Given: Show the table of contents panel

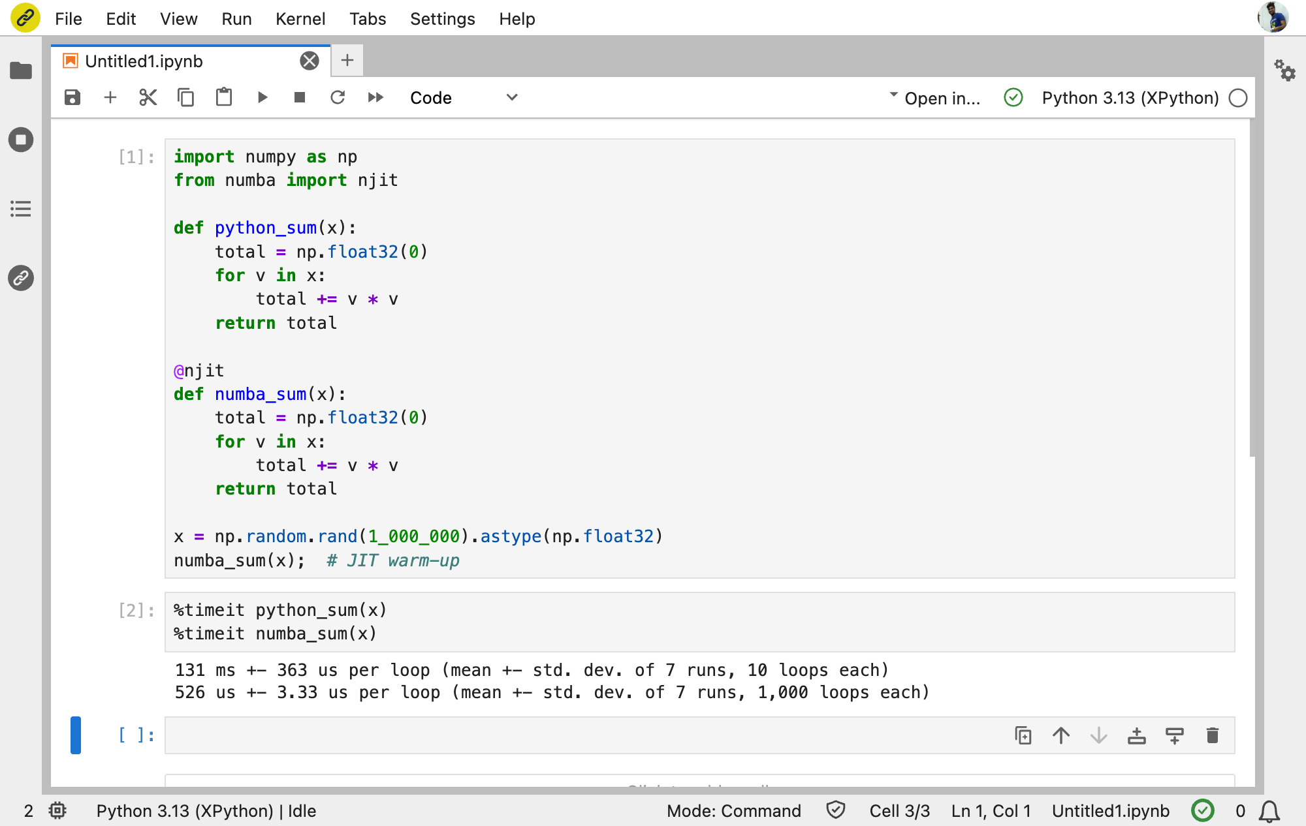Looking at the screenshot, I should (21, 209).
